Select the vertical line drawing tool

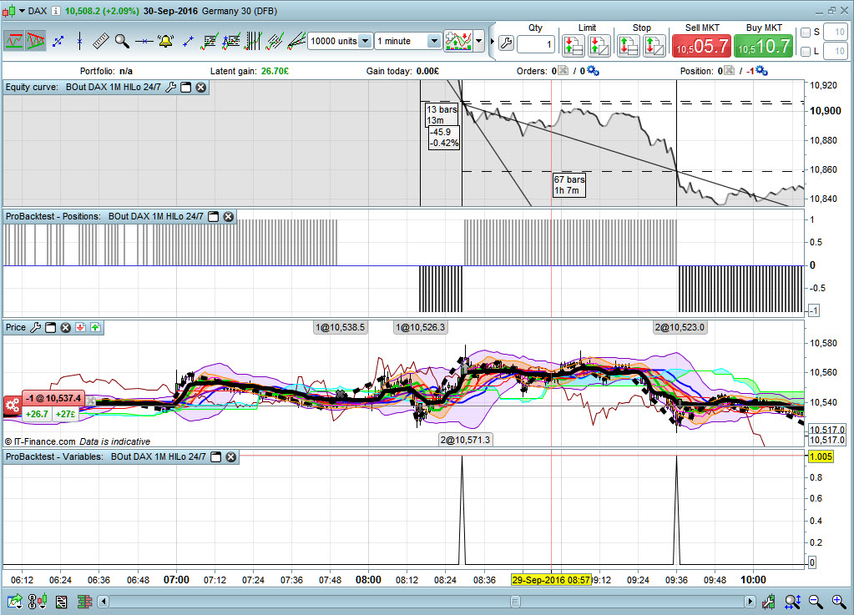(79, 41)
